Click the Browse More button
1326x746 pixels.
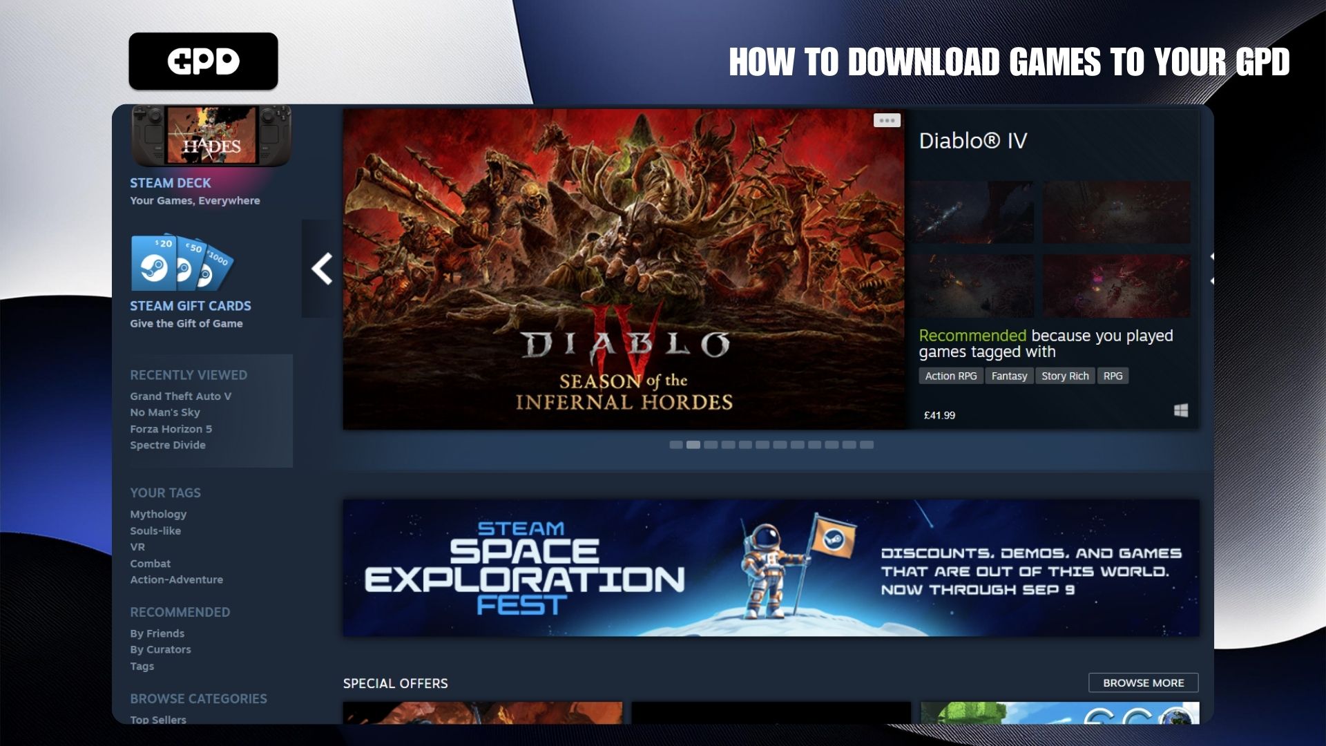[x=1143, y=682]
